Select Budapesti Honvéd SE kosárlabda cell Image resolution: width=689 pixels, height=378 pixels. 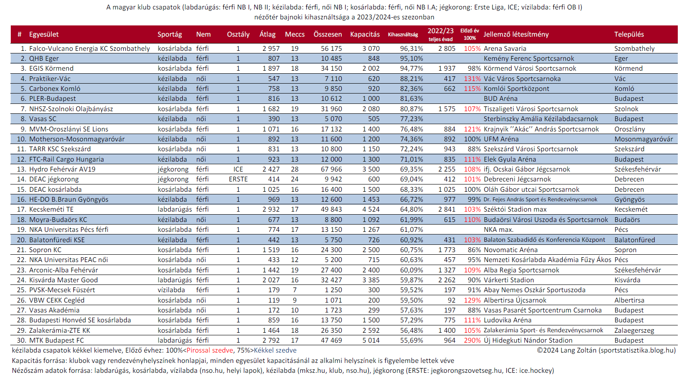coord(80,320)
